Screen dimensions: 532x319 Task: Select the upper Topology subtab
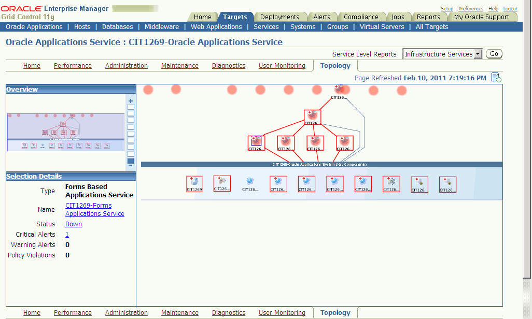(335, 65)
